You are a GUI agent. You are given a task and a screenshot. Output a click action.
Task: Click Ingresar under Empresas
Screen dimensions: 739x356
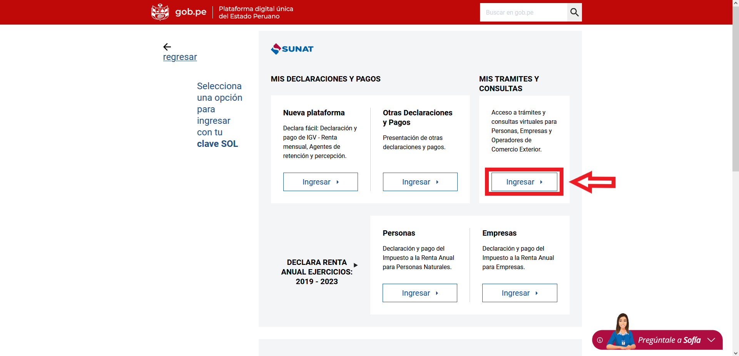pos(519,293)
